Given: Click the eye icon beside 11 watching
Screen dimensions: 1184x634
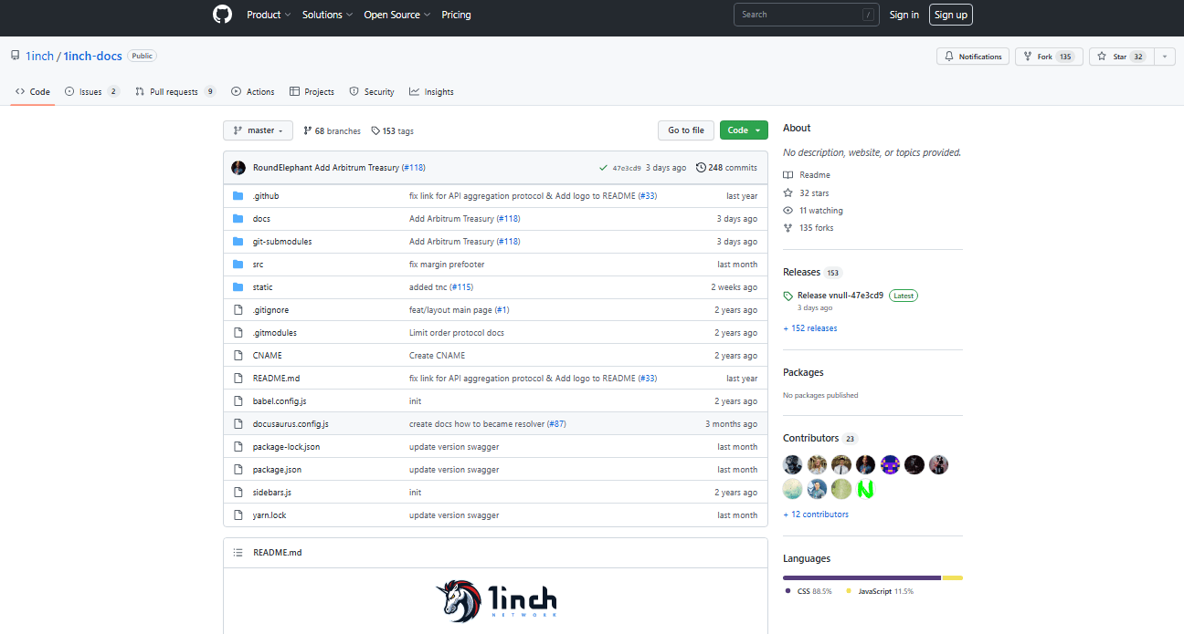Looking at the screenshot, I should [788, 211].
